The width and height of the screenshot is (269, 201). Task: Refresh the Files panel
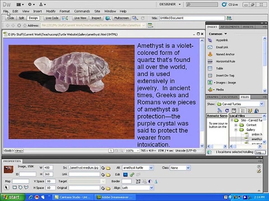[x=227, y=111]
